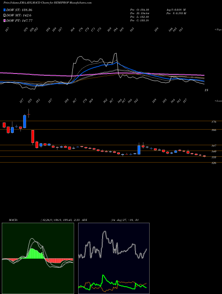
Task: Click the blue DOW ST legend swatch
Action: pyautogui.click(x=5, y=10)
